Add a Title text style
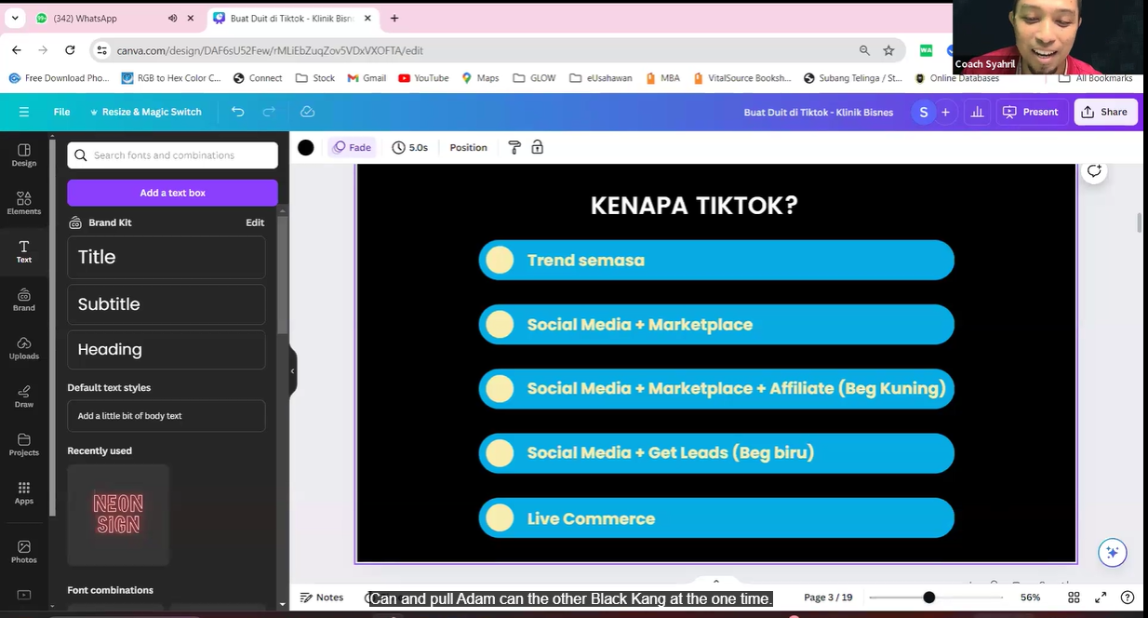 [167, 257]
